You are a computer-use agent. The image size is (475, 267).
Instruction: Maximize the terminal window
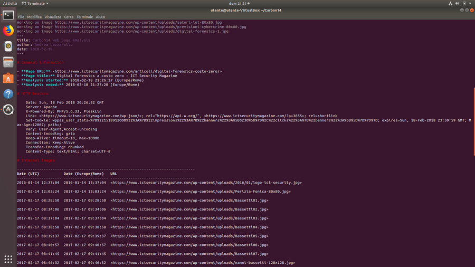pyautogui.click(x=467, y=11)
